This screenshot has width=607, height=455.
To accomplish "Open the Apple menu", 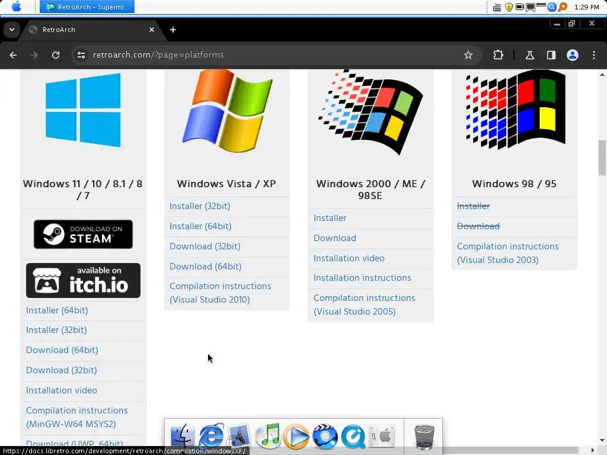I will click(x=16, y=7).
